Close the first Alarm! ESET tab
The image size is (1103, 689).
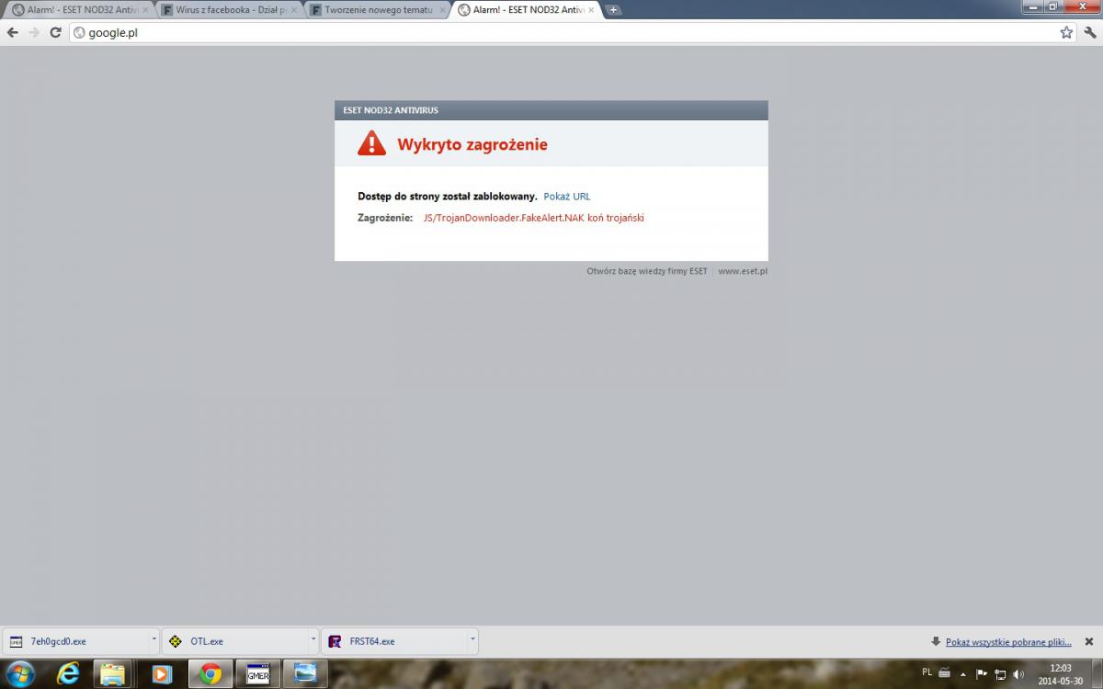(x=144, y=10)
